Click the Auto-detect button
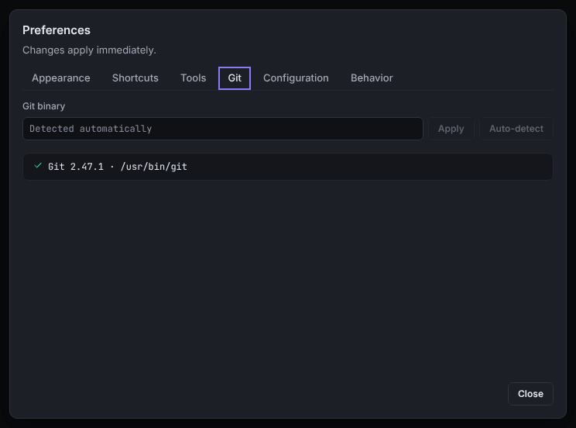Screen dimensions: 576x428 [x=516, y=129]
